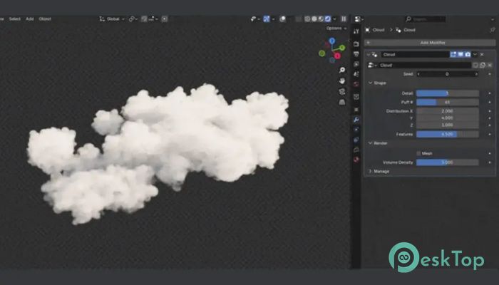
Task: Adjust the Detail slider
Action: click(x=448, y=93)
